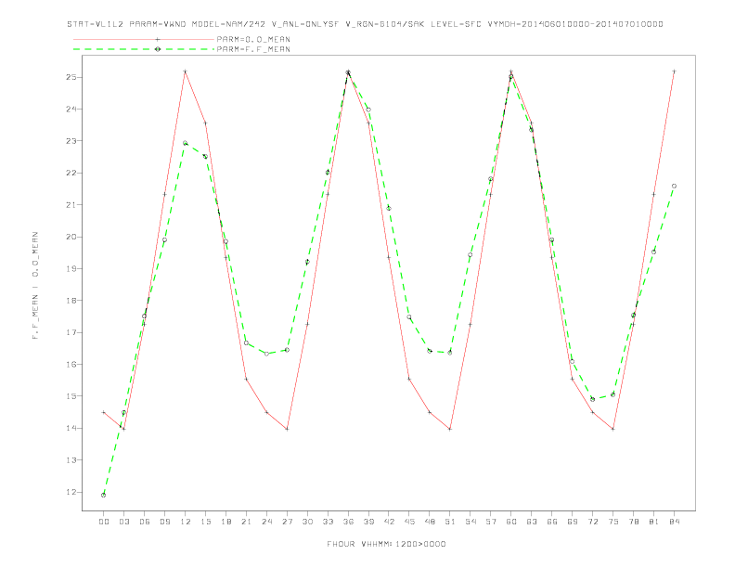Click green circle data point at hour 54
Image resolution: width=735 pixels, height=568 pixels.
471,255
